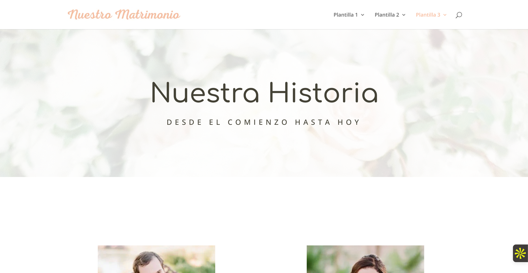Click the Nuestro Matrimonio script logo

pyautogui.click(x=124, y=14)
